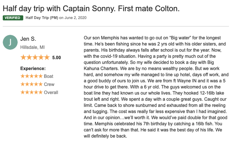232x142 pixels.
Task: Click the first star of main rating
Action: click(23, 57)
